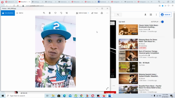175x98 pixels.
Task: Open a new tab with plus icon
Action: (151, 2)
